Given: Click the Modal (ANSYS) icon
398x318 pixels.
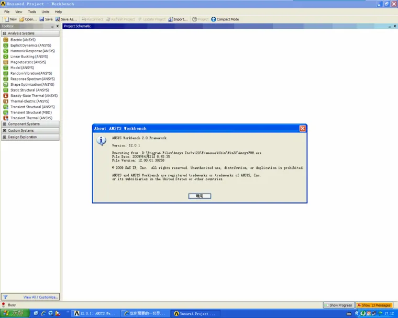Looking at the screenshot, I should pos(6,67).
